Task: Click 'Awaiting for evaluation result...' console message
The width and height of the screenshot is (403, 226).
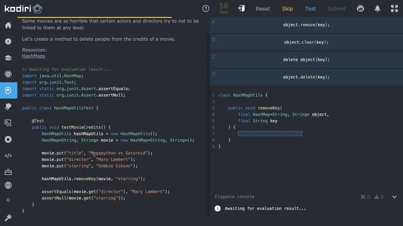Action: pyautogui.click(x=265, y=208)
